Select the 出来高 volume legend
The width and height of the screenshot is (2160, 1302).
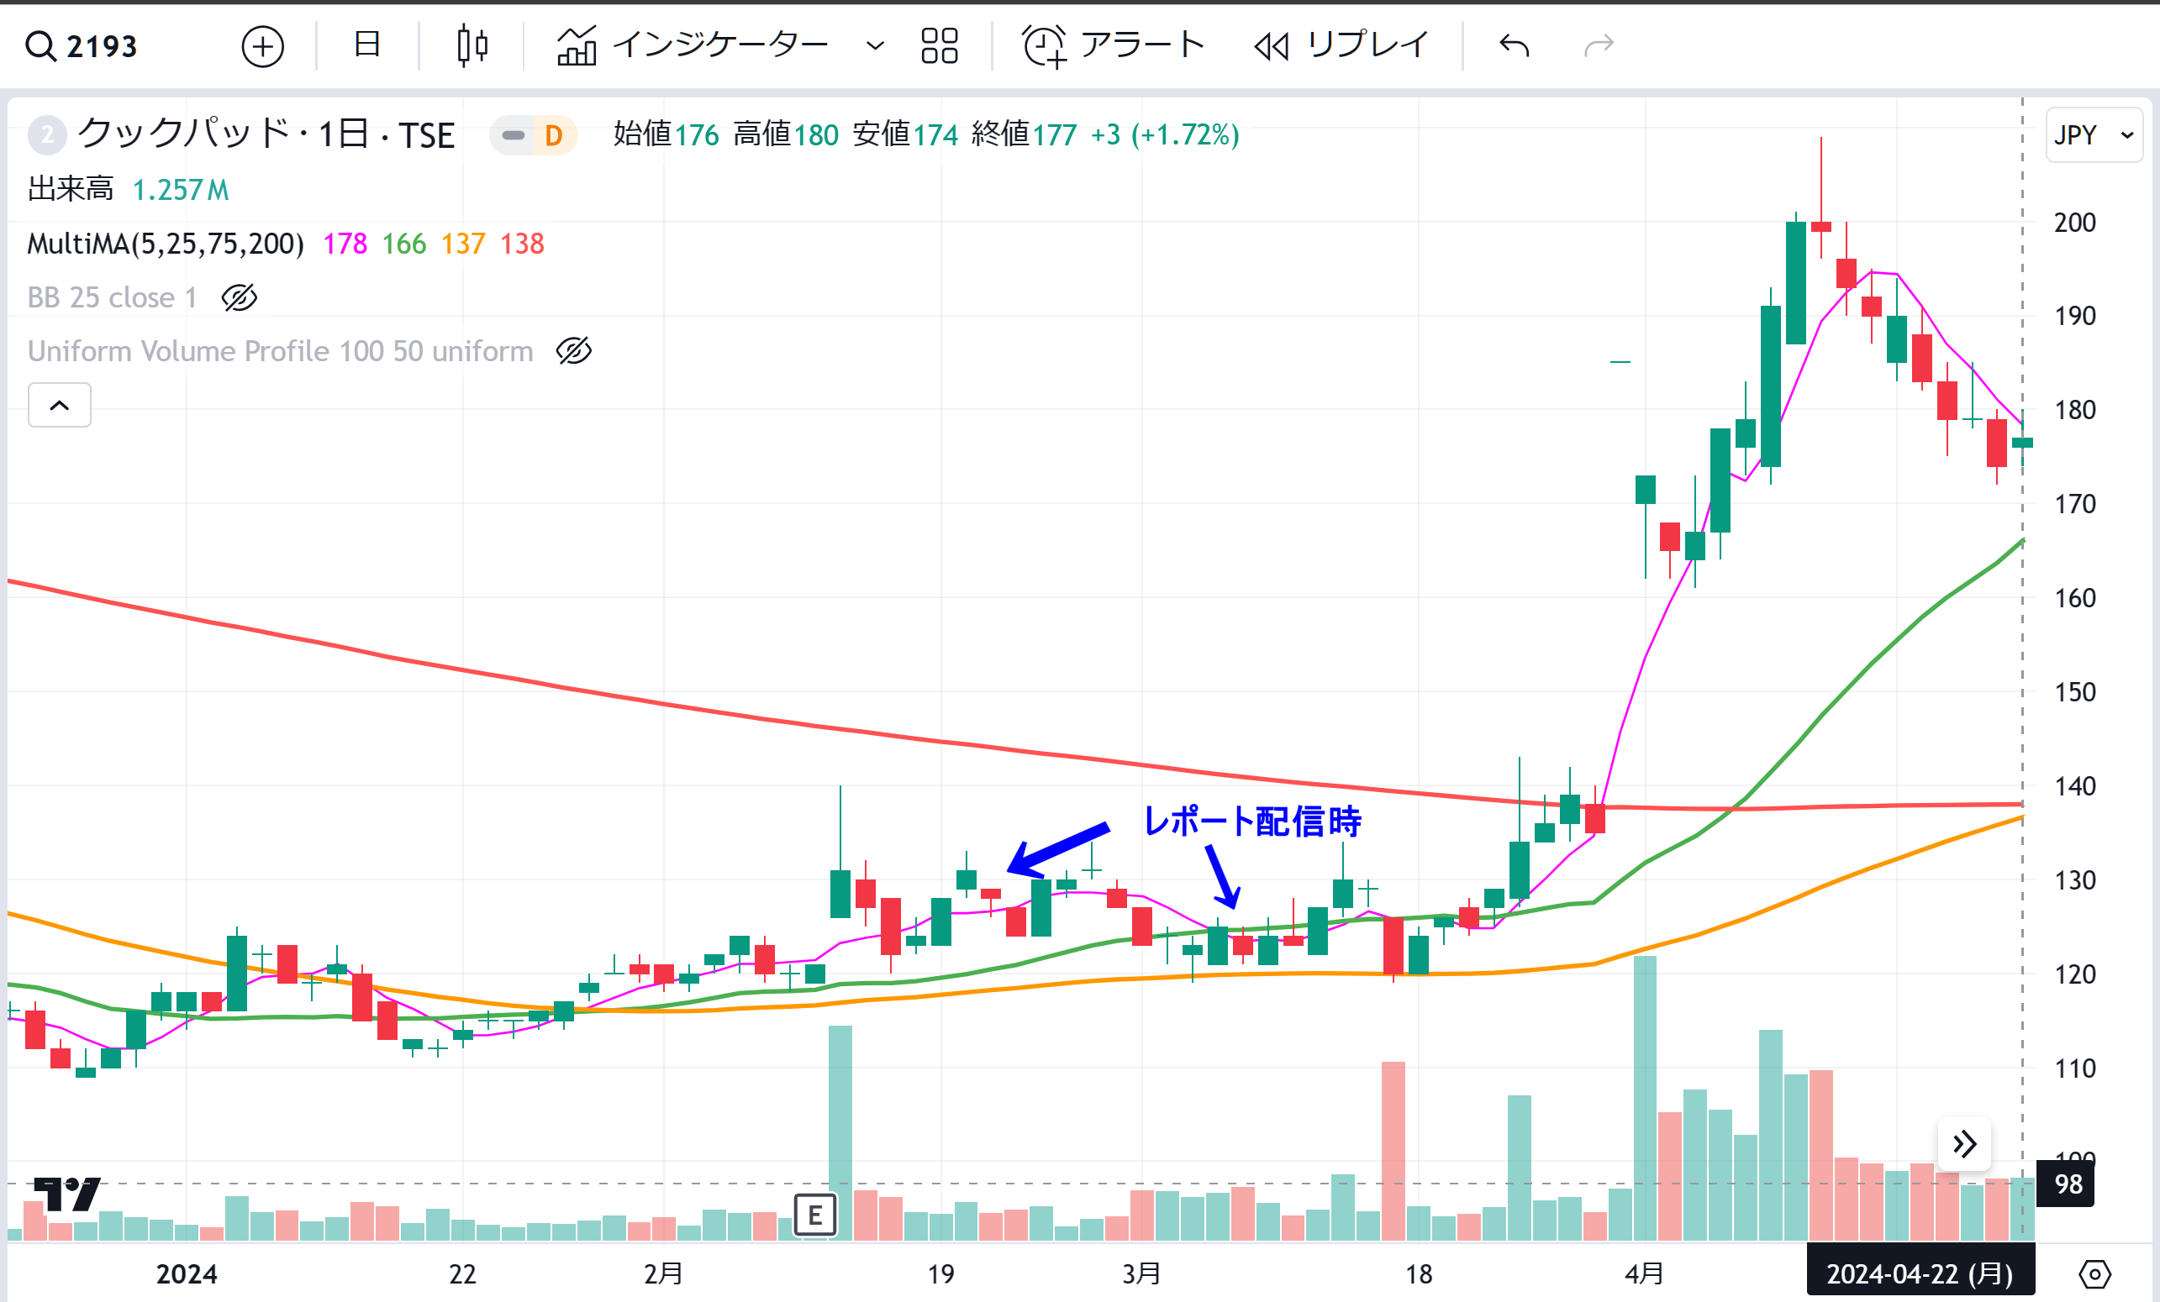pyautogui.click(x=70, y=189)
